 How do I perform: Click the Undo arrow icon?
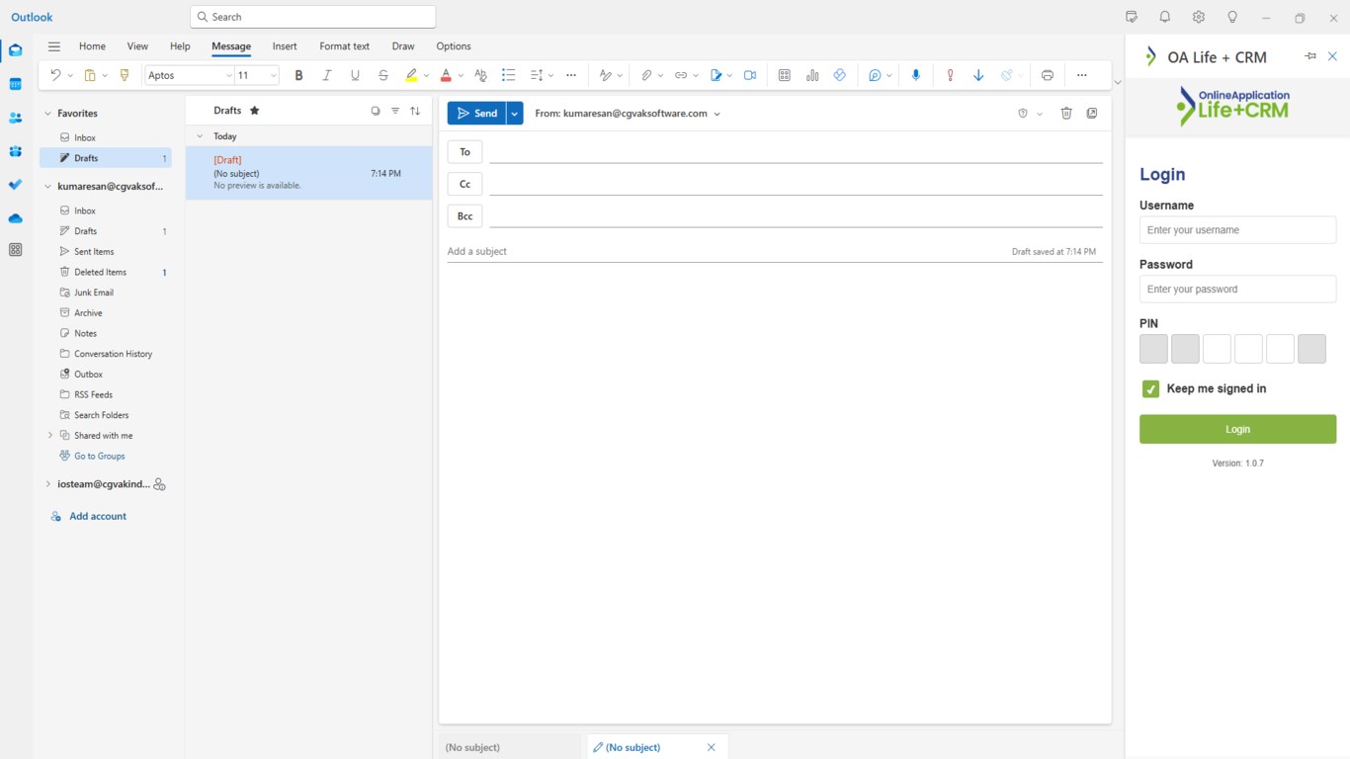point(55,75)
